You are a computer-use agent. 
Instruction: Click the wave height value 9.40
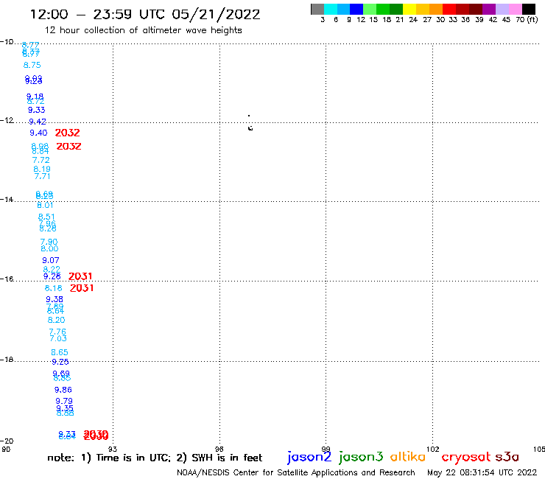click(38, 133)
